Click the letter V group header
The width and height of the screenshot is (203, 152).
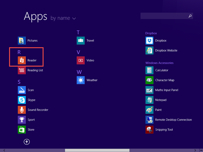(x=78, y=52)
